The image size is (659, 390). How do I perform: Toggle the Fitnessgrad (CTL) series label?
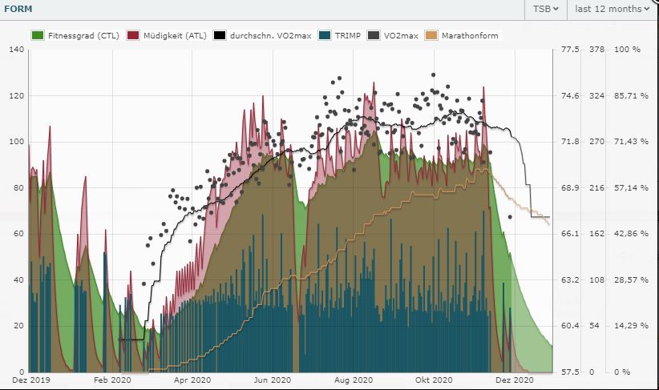click(x=83, y=35)
